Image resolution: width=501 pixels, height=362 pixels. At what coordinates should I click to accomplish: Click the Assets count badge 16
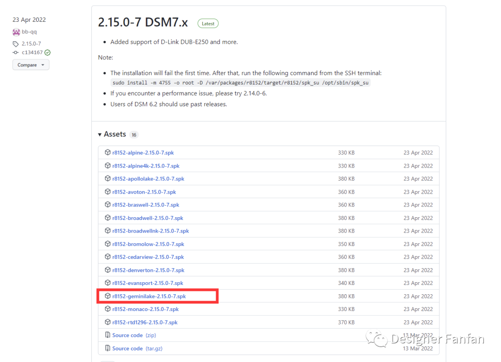click(x=134, y=135)
